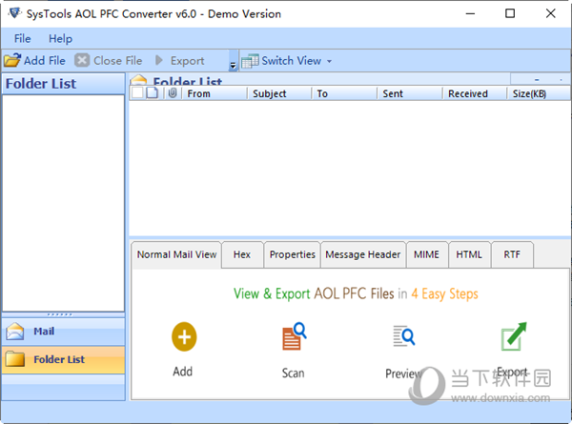Click the Scan document magnifier icon
The image size is (572, 424).
tap(294, 336)
